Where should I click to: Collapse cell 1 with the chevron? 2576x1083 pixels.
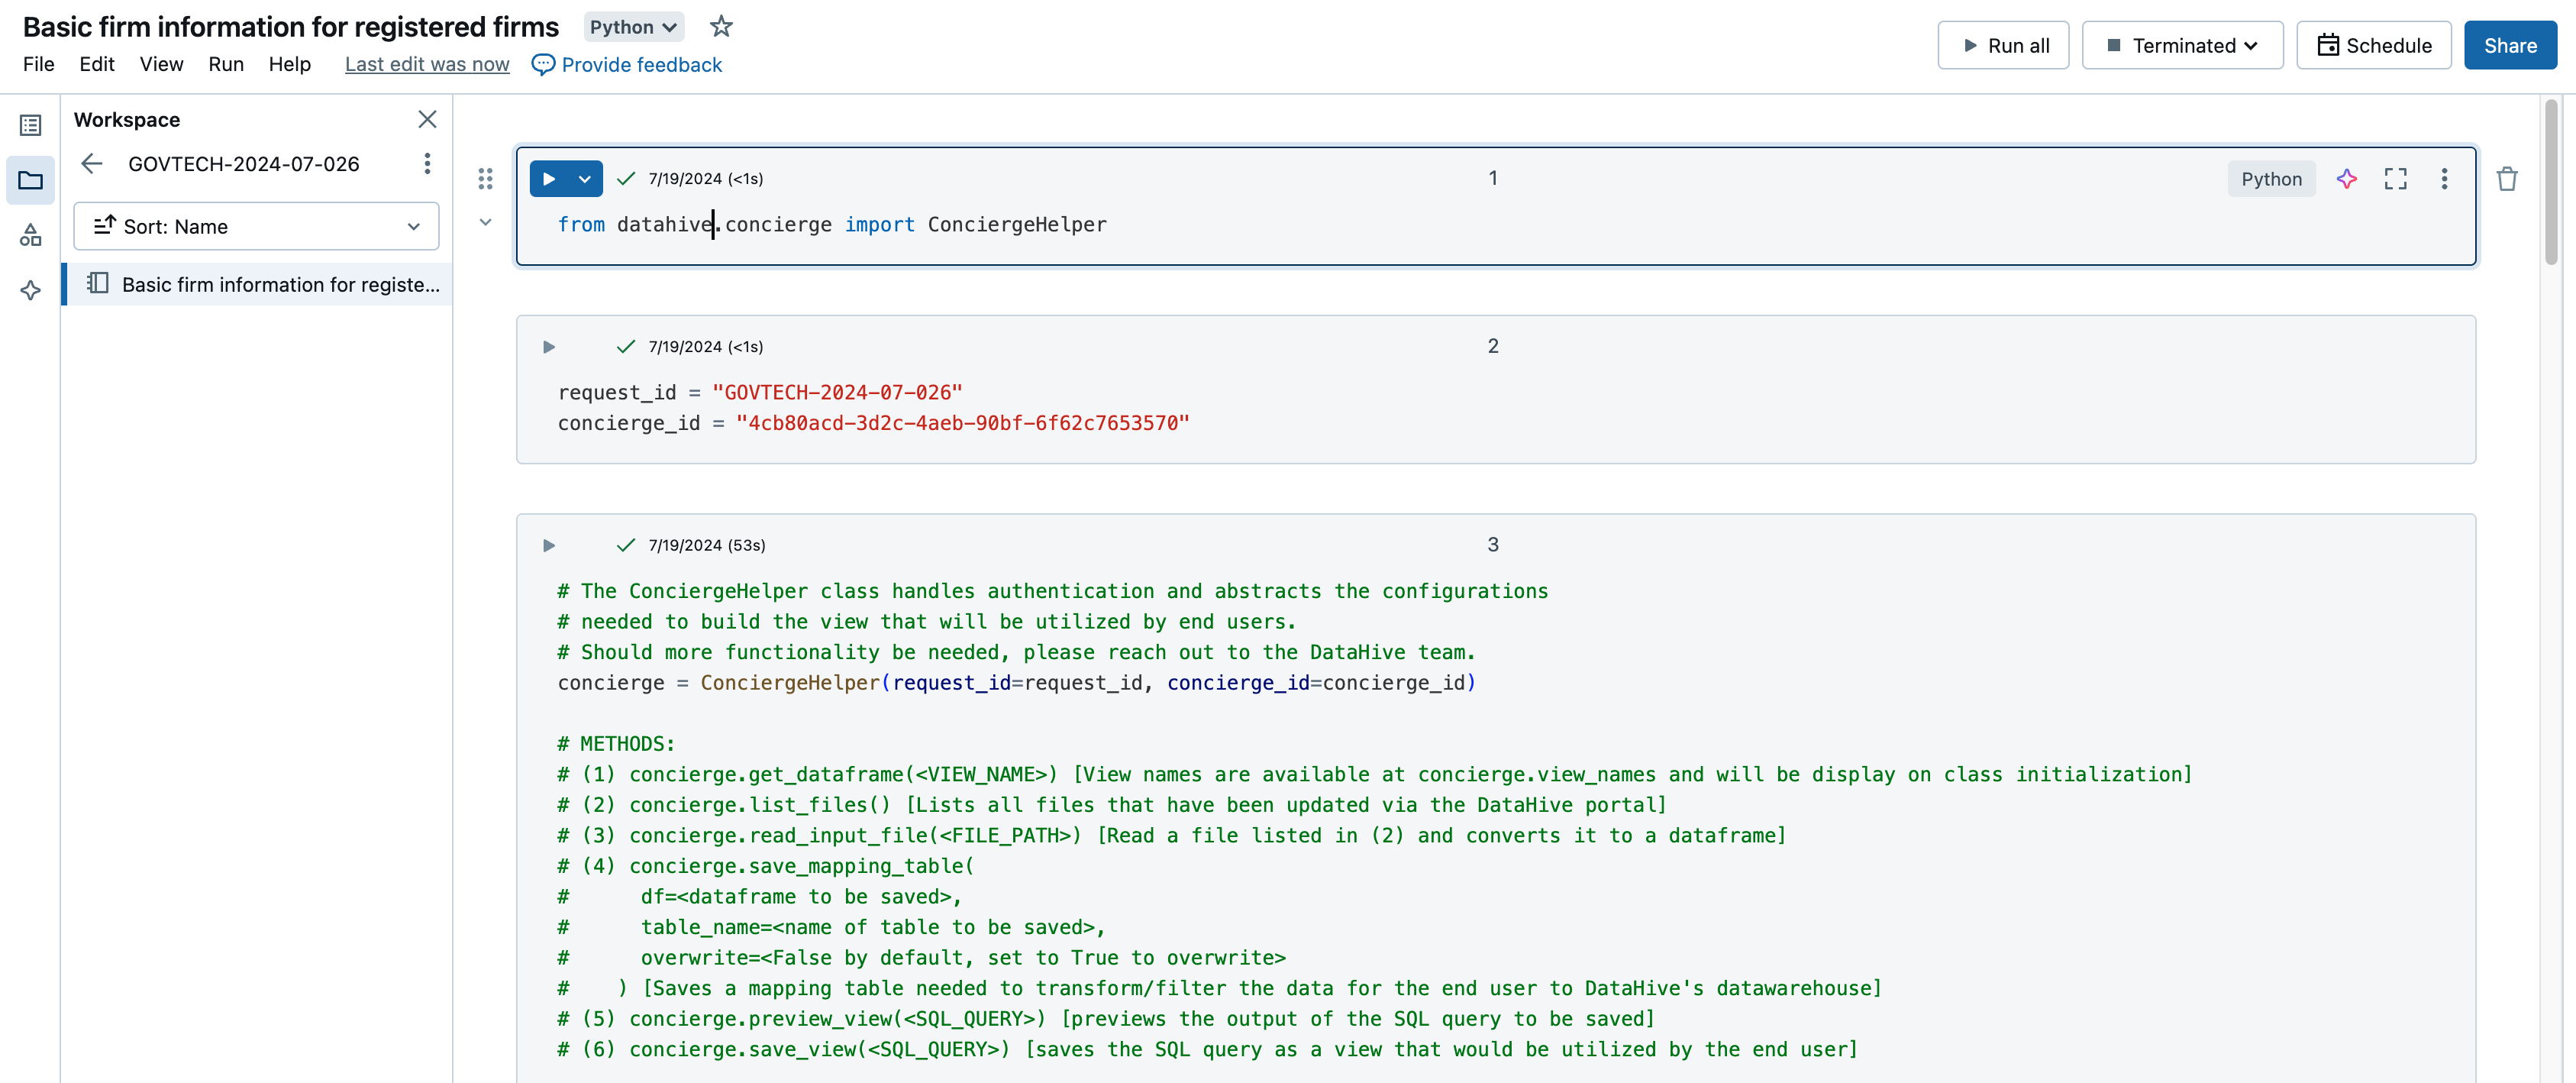485,222
